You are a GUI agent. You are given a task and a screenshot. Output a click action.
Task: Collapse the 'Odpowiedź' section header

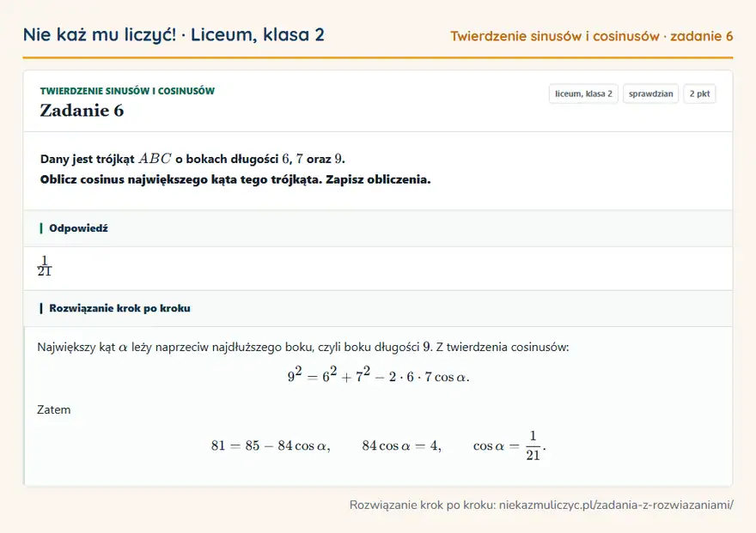(378, 228)
